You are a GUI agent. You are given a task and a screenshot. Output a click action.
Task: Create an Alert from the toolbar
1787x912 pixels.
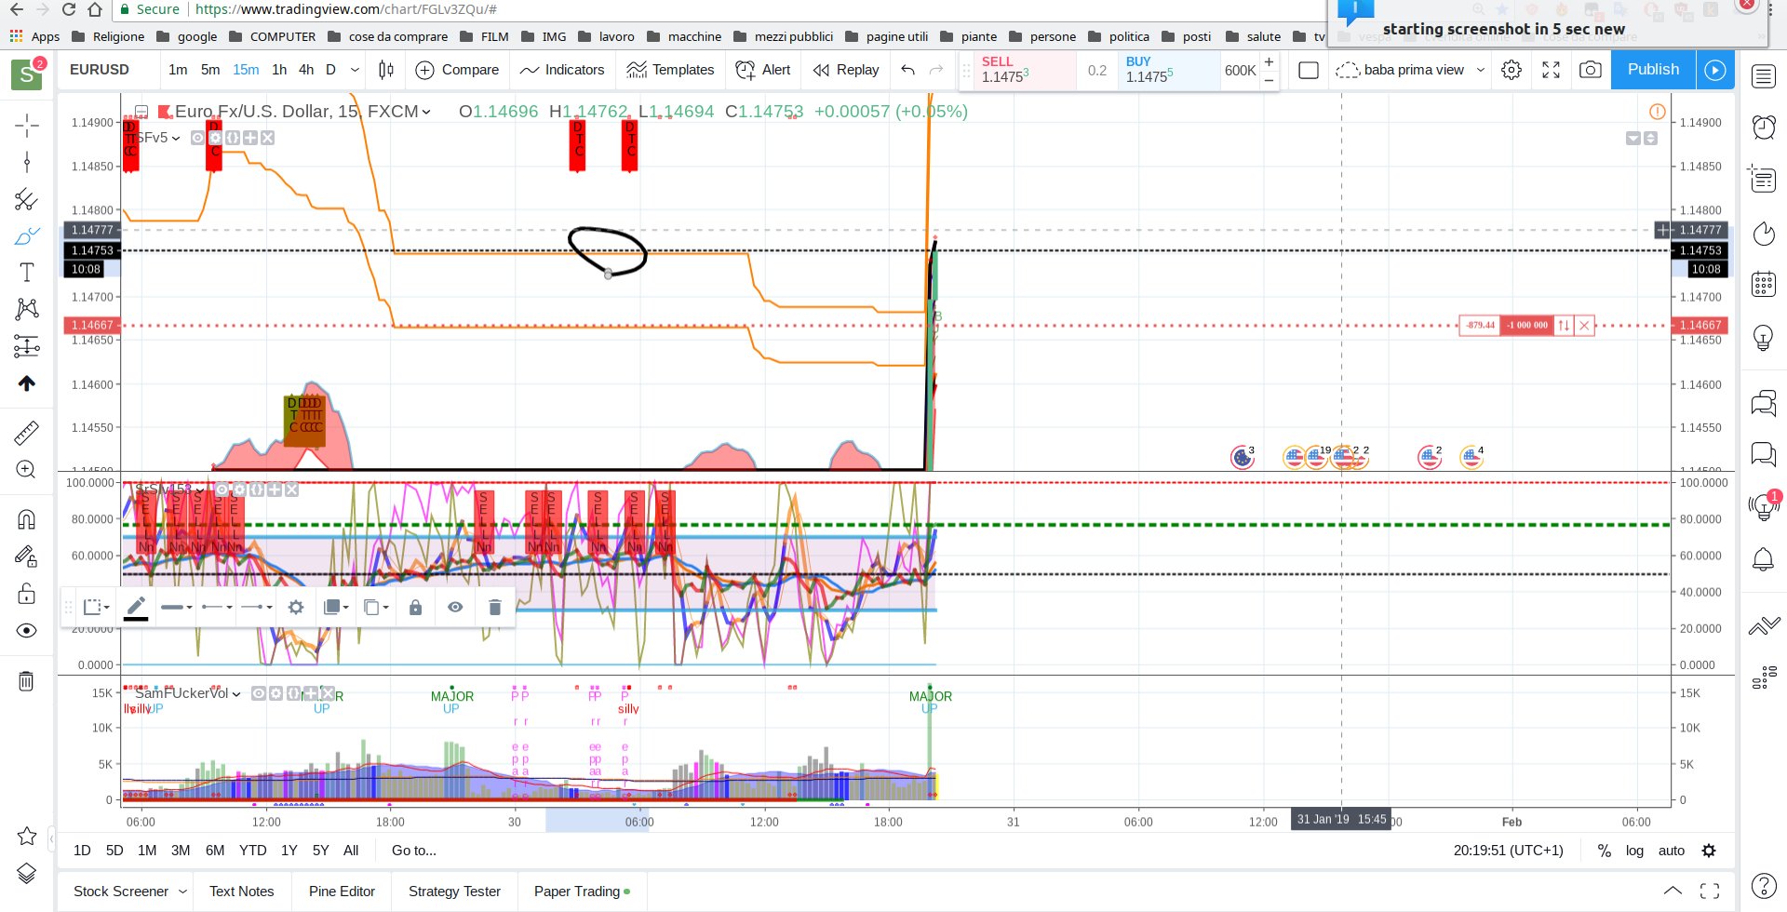[x=763, y=70]
